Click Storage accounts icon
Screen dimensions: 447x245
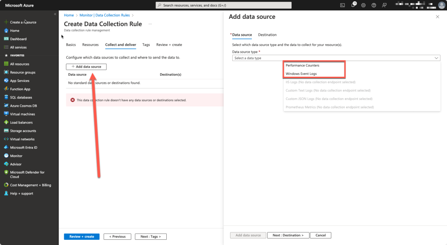[6, 131]
